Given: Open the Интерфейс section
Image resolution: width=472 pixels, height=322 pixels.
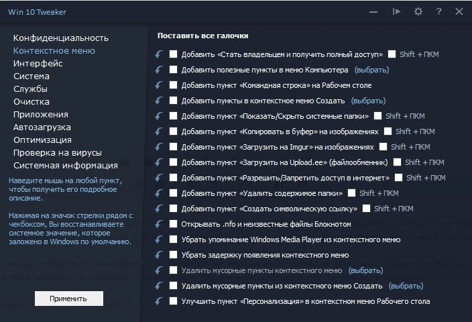Looking at the screenshot, I should (x=38, y=64).
